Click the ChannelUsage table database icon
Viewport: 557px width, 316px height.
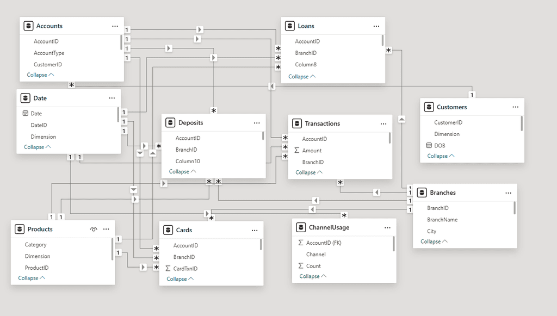click(x=301, y=228)
